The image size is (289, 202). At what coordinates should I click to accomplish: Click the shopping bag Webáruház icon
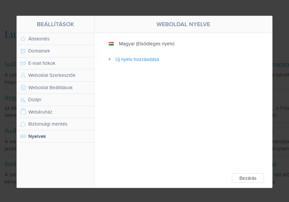coord(23,112)
